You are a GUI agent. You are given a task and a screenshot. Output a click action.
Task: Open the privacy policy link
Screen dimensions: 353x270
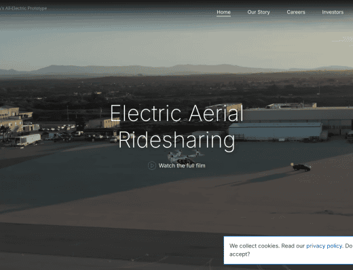(x=324, y=246)
